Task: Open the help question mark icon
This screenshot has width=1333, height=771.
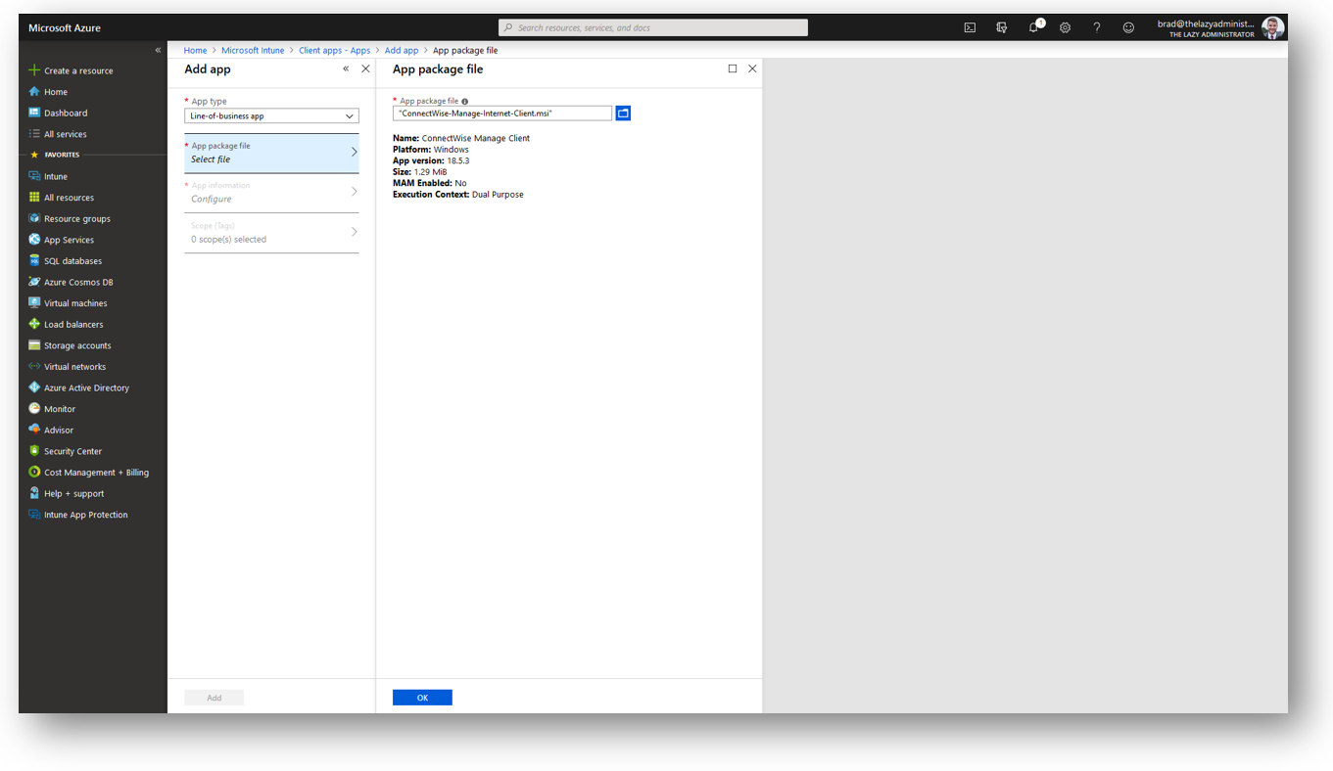Action: click(x=1097, y=27)
